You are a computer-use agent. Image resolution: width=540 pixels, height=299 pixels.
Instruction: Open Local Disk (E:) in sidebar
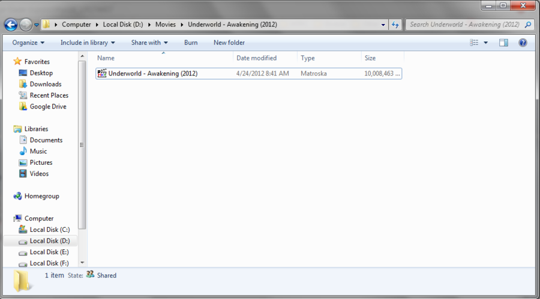49,252
